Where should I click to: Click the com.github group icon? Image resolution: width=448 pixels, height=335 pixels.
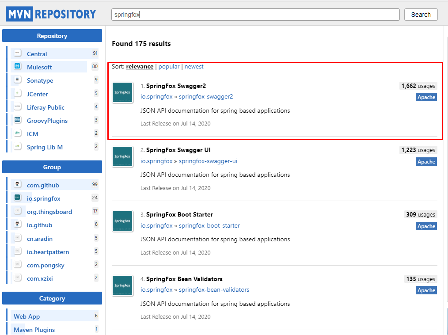click(x=17, y=184)
